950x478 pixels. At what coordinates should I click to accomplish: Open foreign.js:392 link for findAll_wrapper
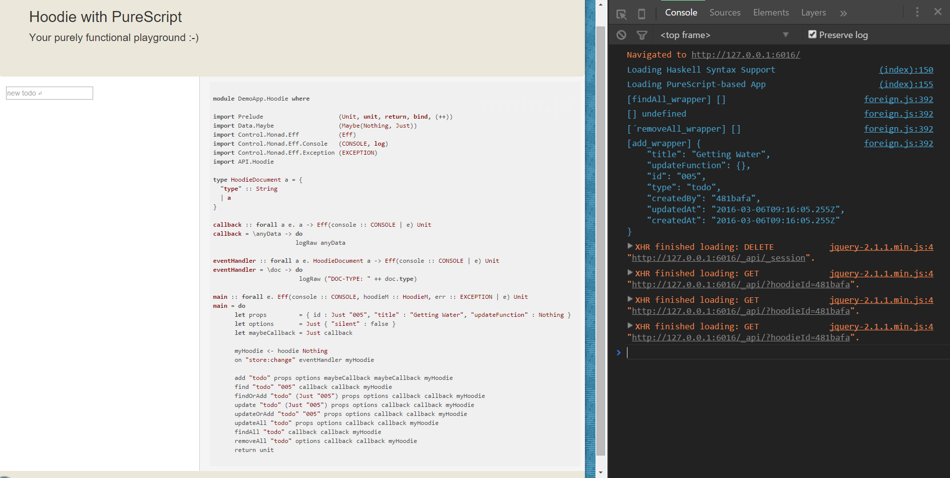pyautogui.click(x=898, y=99)
